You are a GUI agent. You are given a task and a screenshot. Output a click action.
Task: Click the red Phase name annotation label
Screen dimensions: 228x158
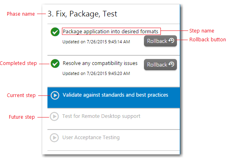21,14
